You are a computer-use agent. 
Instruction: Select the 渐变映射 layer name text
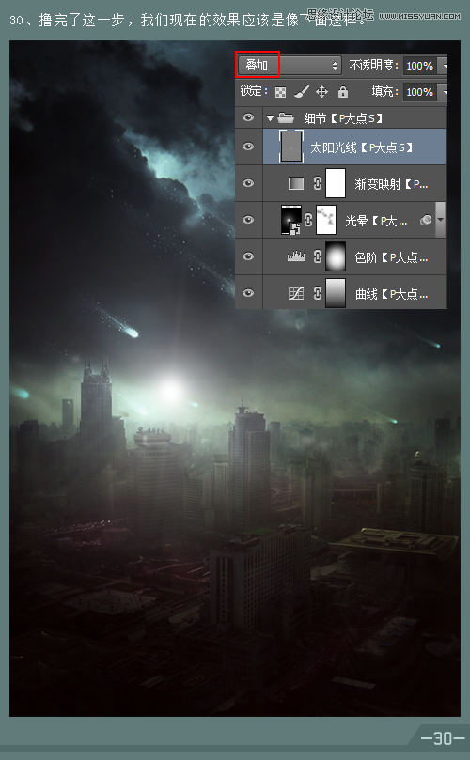[x=391, y=184]
